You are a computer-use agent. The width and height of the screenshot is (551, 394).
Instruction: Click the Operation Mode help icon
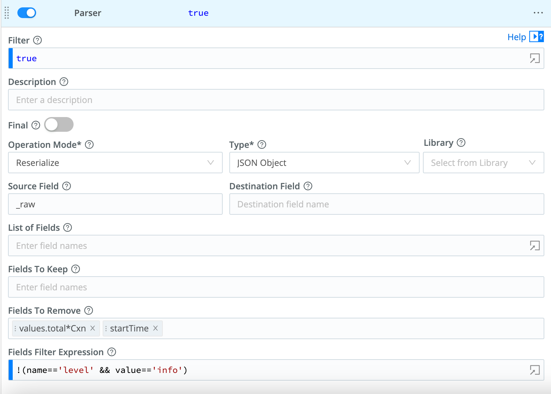click(x=89, y=144)
